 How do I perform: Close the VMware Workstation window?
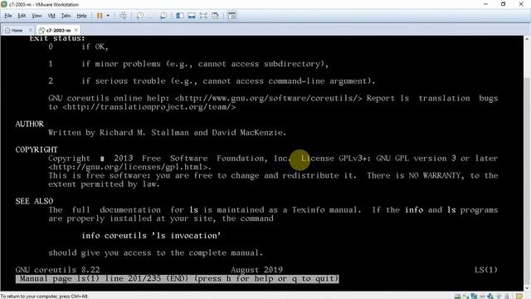pos(521,4)
